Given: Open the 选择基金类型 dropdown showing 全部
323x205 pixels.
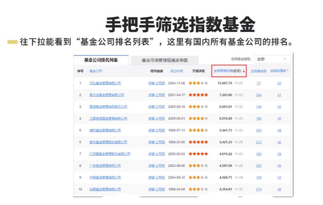Looking at the screenshot, I should click(x=272, y=59).
